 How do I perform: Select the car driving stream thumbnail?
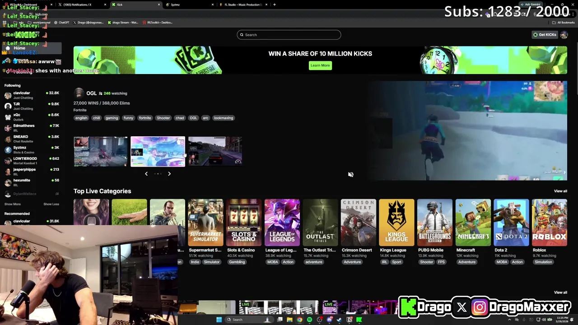tap(215, 152)
